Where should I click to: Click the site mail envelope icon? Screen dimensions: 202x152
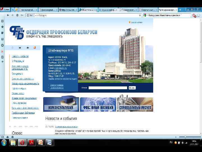coord(20,48)
